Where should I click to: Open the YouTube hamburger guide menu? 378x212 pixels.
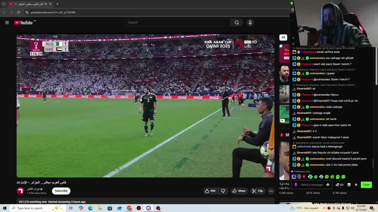point(7,23)
